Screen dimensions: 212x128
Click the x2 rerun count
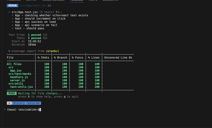point(49,6)
